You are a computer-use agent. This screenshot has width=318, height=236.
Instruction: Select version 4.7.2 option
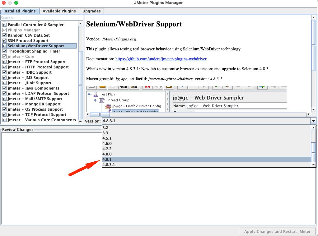click(x=206, y=149)
